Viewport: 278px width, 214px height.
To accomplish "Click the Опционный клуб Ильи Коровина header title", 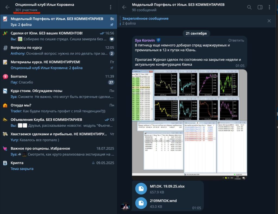I will [x=45, y=5].
